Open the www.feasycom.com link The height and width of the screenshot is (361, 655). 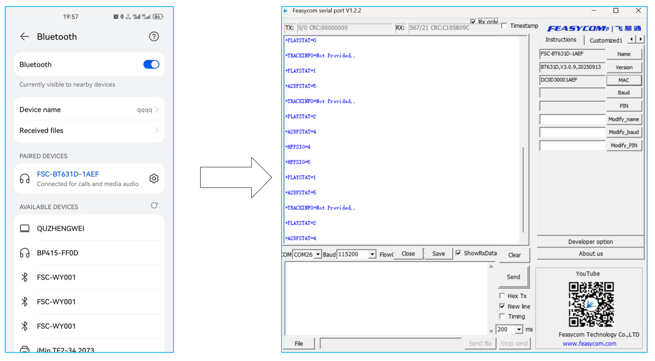click(x=589, y=344)
